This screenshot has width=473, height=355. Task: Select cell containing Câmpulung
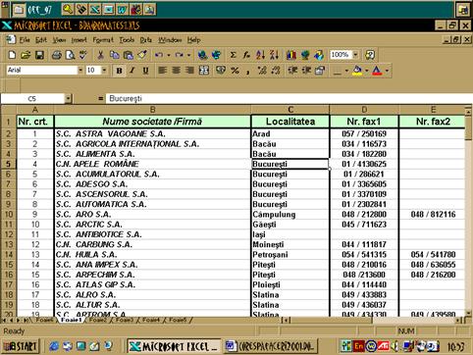[x=290, y=215]
